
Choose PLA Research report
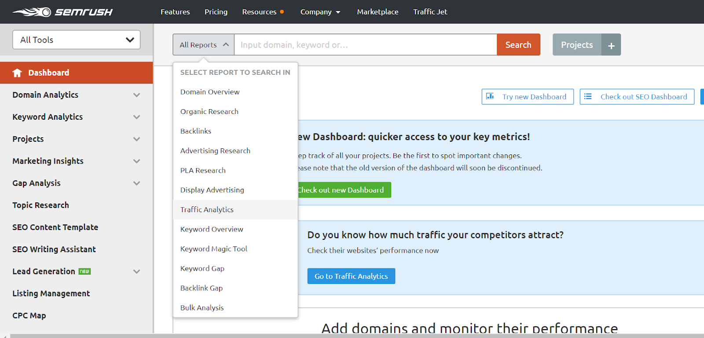coord(235,170)
